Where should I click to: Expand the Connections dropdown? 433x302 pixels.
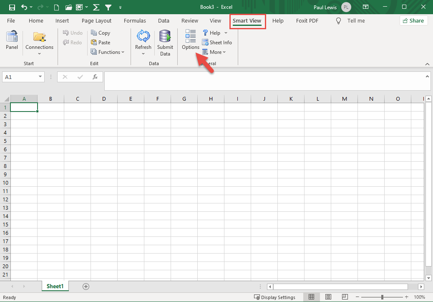[39, 53]
